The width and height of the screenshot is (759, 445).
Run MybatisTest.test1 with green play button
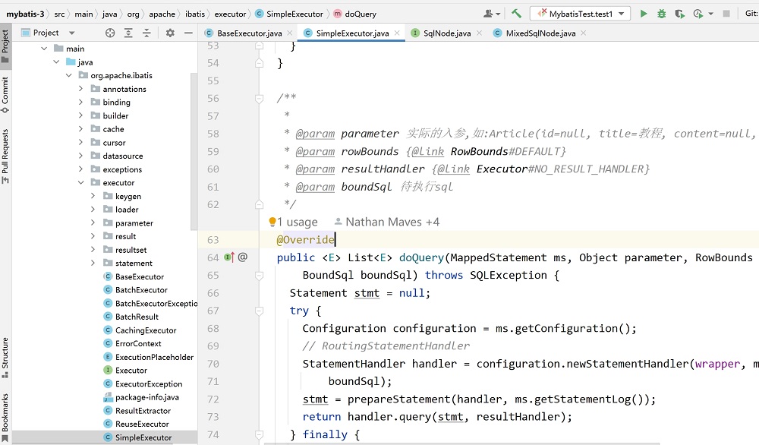coord(644,14)
